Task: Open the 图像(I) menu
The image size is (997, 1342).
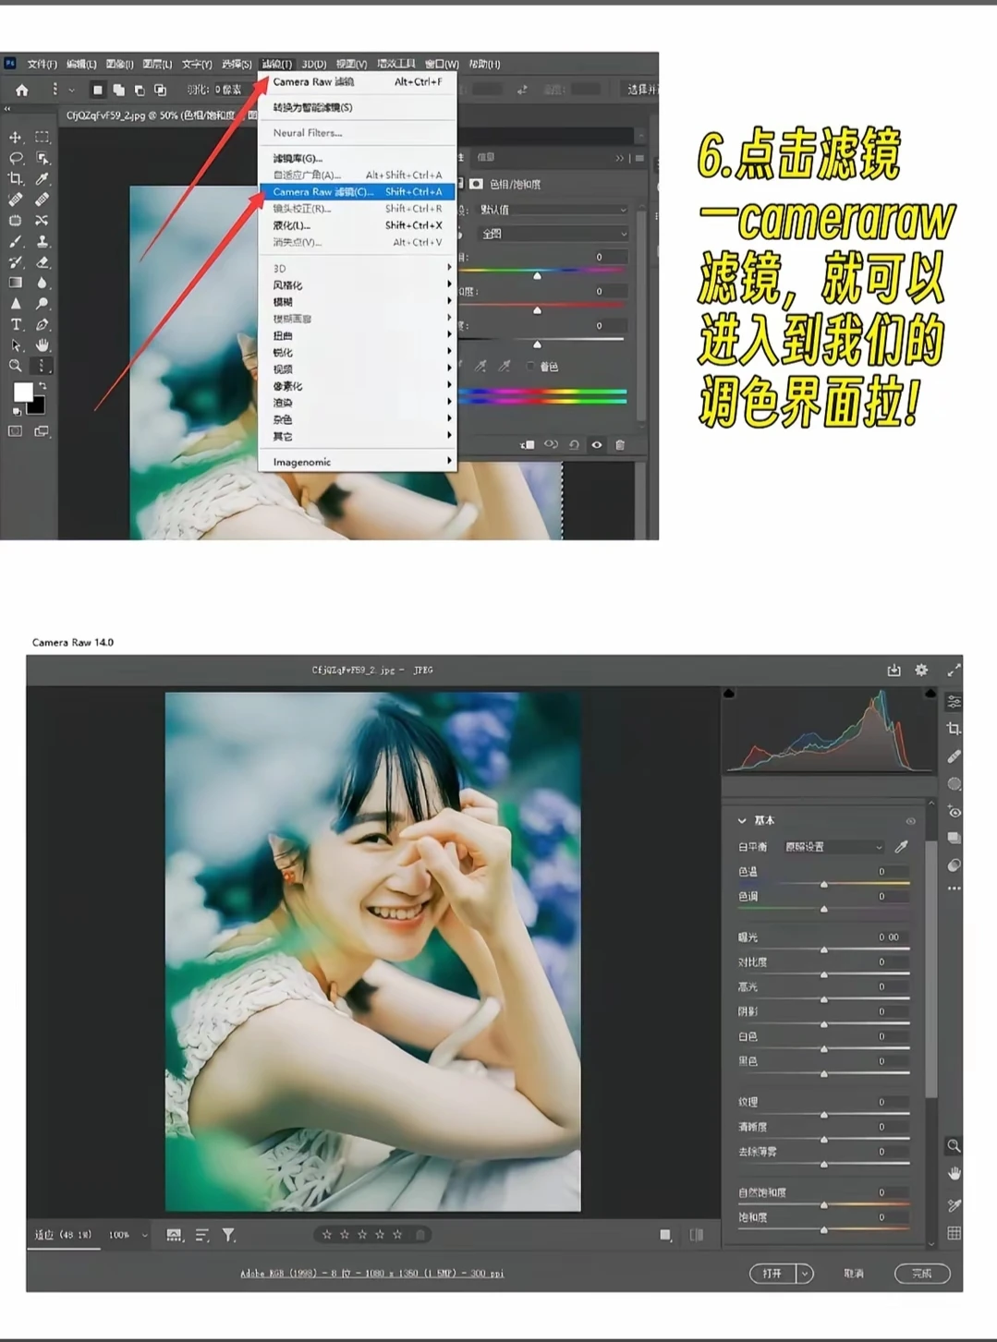Action: [x=119, y=64]
